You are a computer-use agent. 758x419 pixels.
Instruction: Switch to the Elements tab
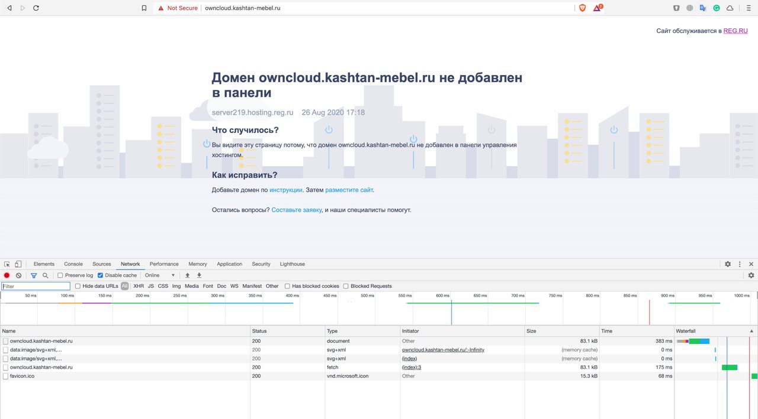pos(44,264)
